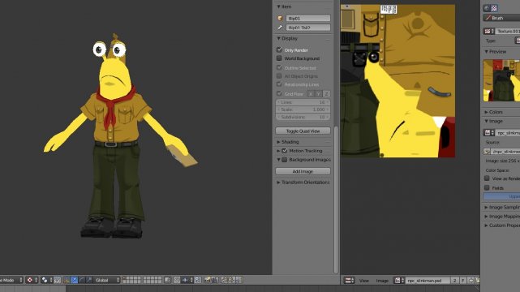Toggle the Outline Selected checkbox
Image resolution: width=520 pixels, height=292 pixels.
[x=279, y=67]
